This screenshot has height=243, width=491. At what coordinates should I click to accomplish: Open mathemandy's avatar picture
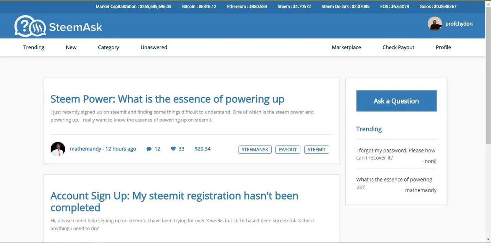[x=58, y=149]
